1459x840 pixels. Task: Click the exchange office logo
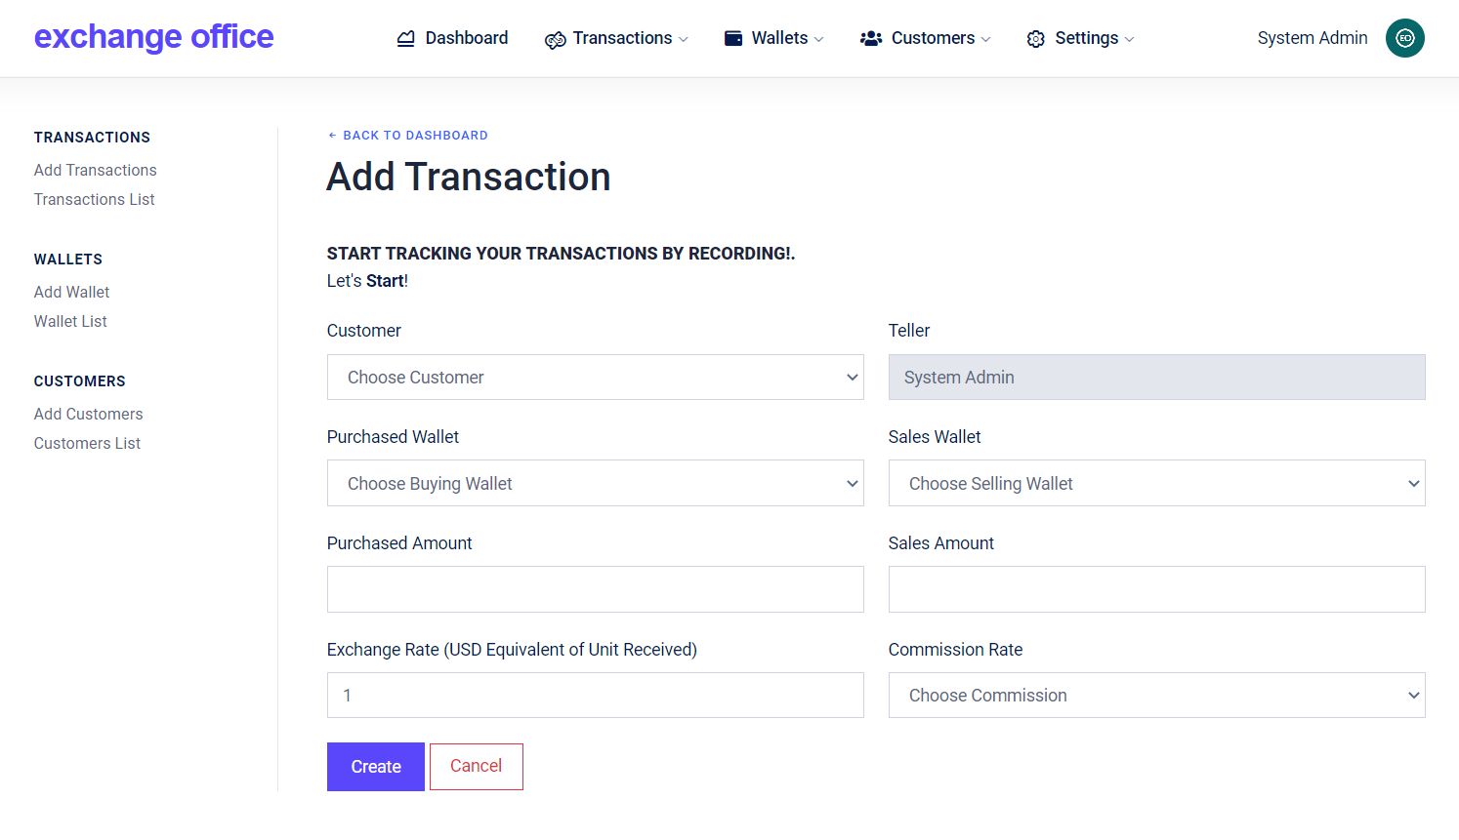153,37
